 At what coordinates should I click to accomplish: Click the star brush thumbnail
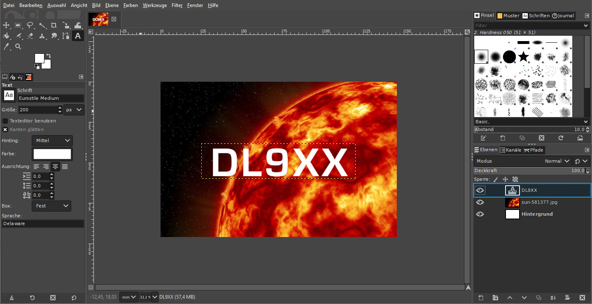[523, 56]
